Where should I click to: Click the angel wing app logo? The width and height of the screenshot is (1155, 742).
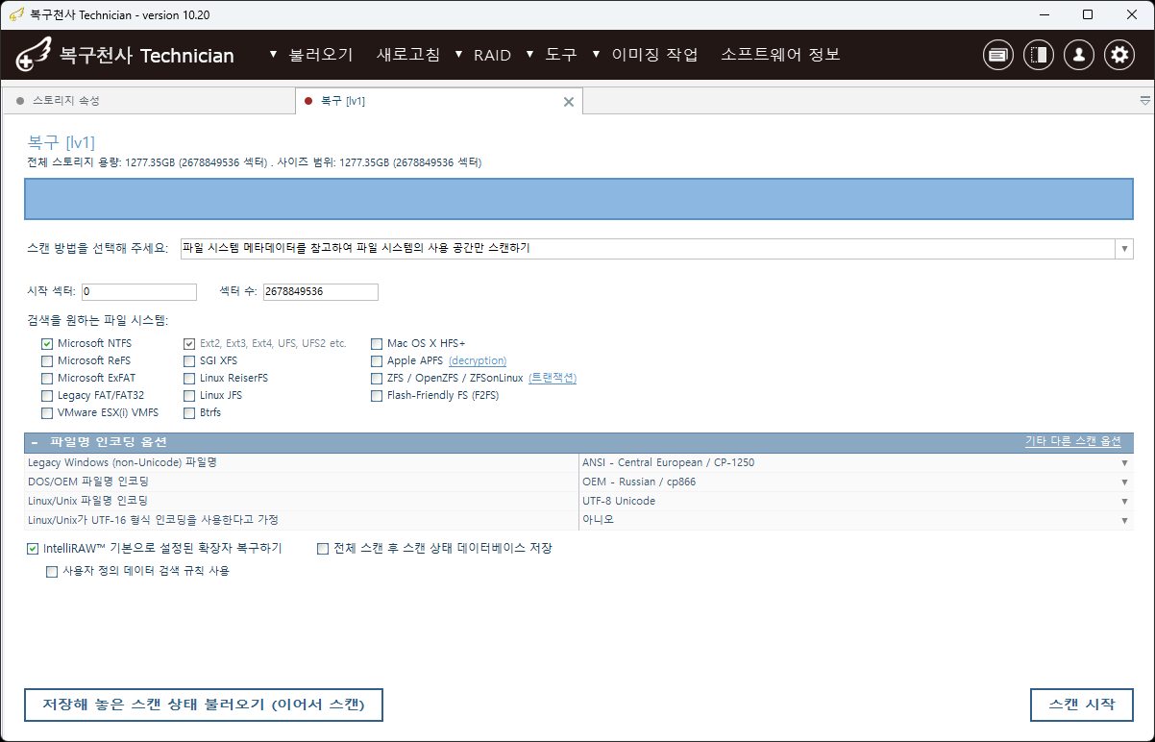(34, 55)
